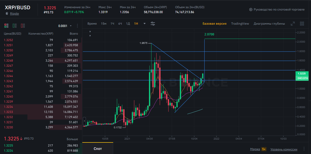Viewport: 311px width, 154px height.
Task: Click the play icon beside spot trading guide
Action: pos(251,9)
